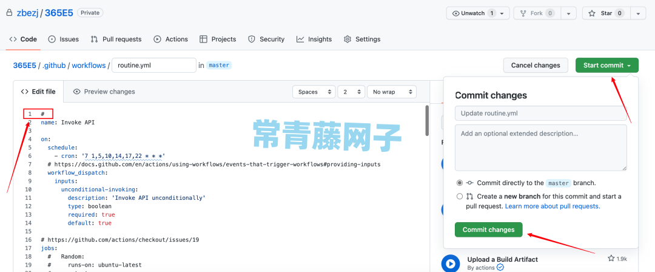655x272 pixels.
Task: Open the 365E5 breadcrumb link
Action: (x=25, y=66)
